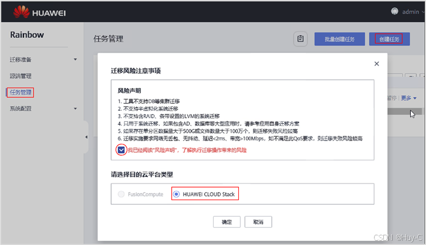The image size is (426, 245).
Task: Click the 任务管理 page title
Action: [x=108, y=39]
